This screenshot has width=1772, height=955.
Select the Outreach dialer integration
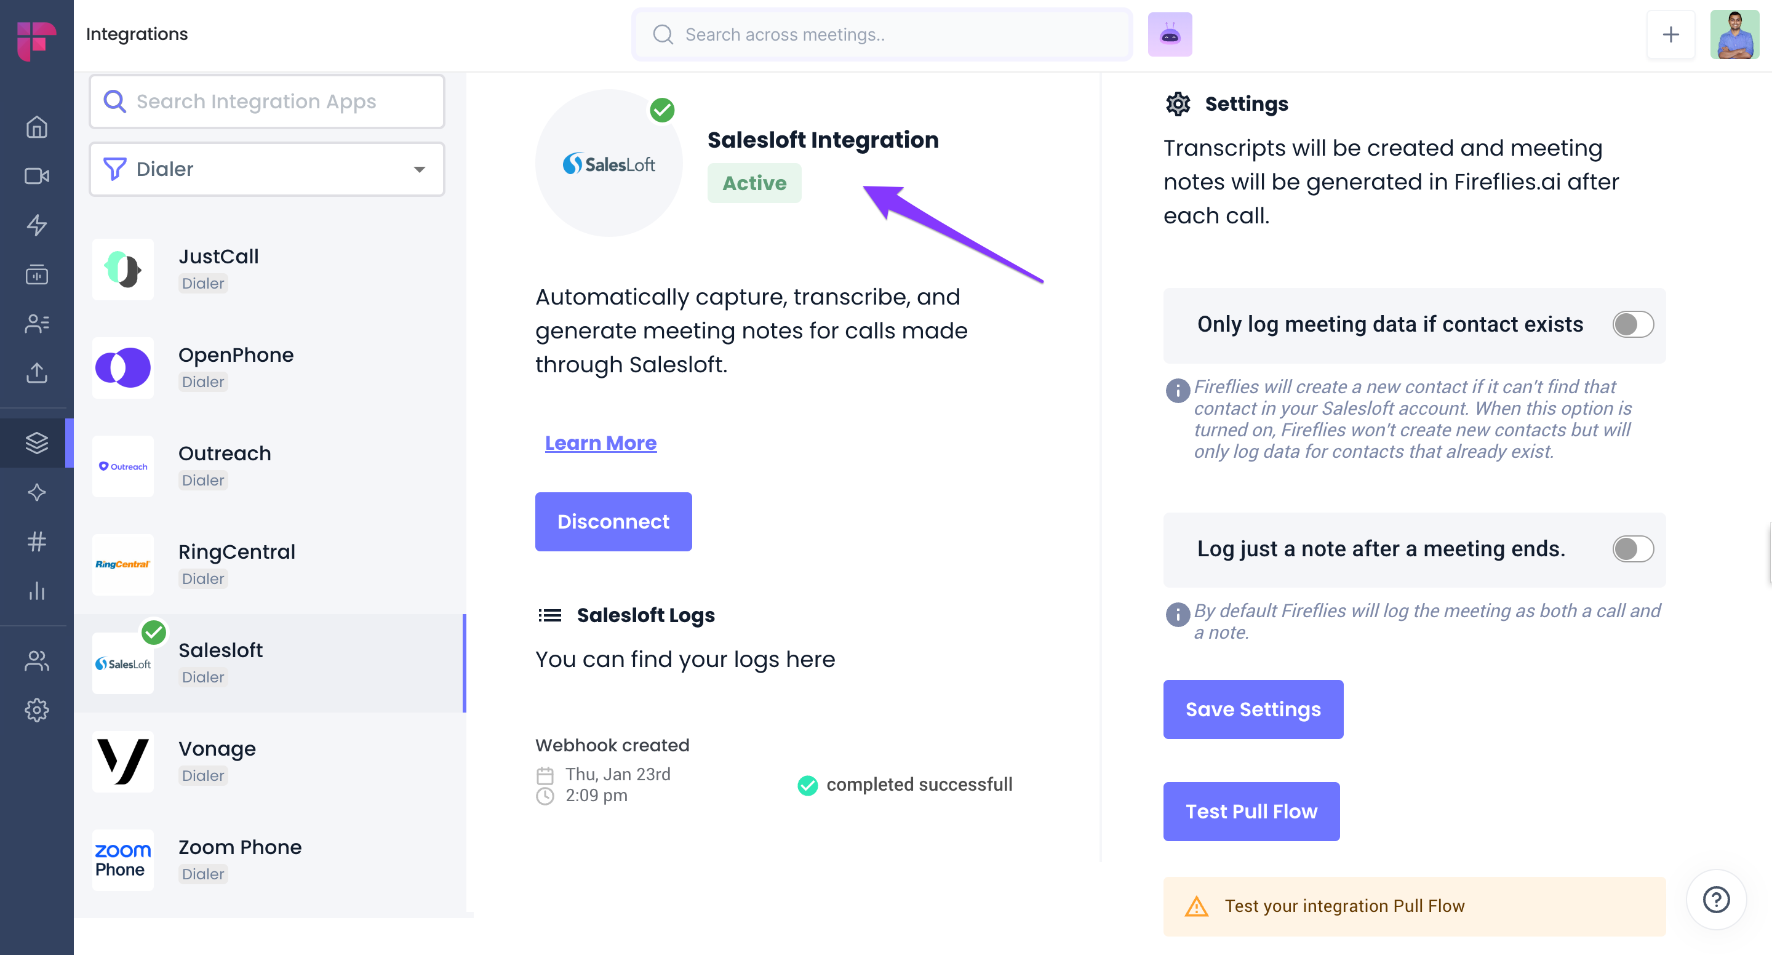pyautogui.click(x=225, y=466)
